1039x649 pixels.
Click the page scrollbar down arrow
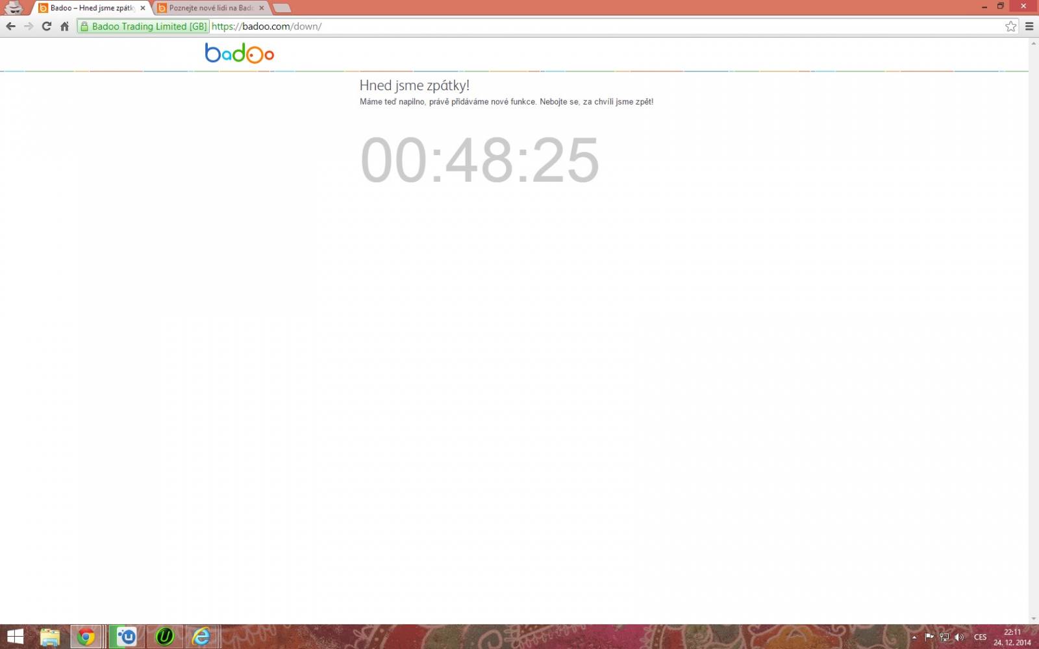[1034, 619]
